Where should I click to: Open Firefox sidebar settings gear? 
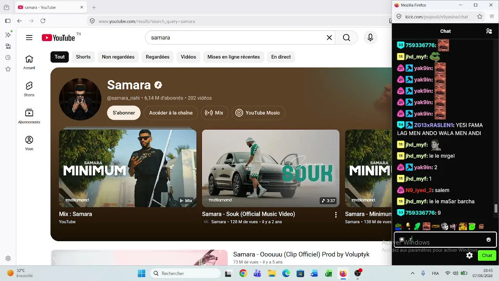pyautogui.click(x=8, y=258)
